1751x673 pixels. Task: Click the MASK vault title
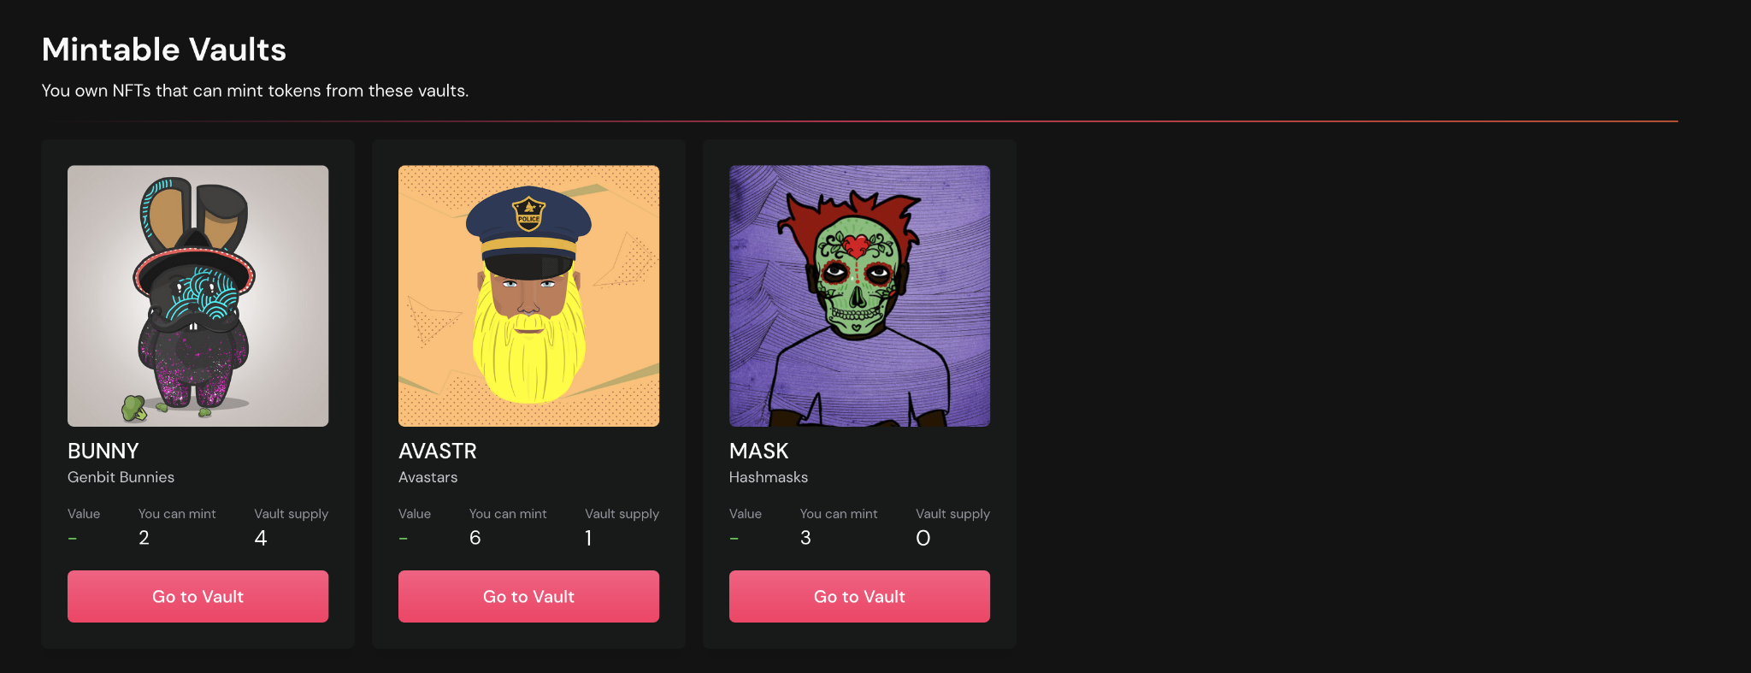click(759, 451)
